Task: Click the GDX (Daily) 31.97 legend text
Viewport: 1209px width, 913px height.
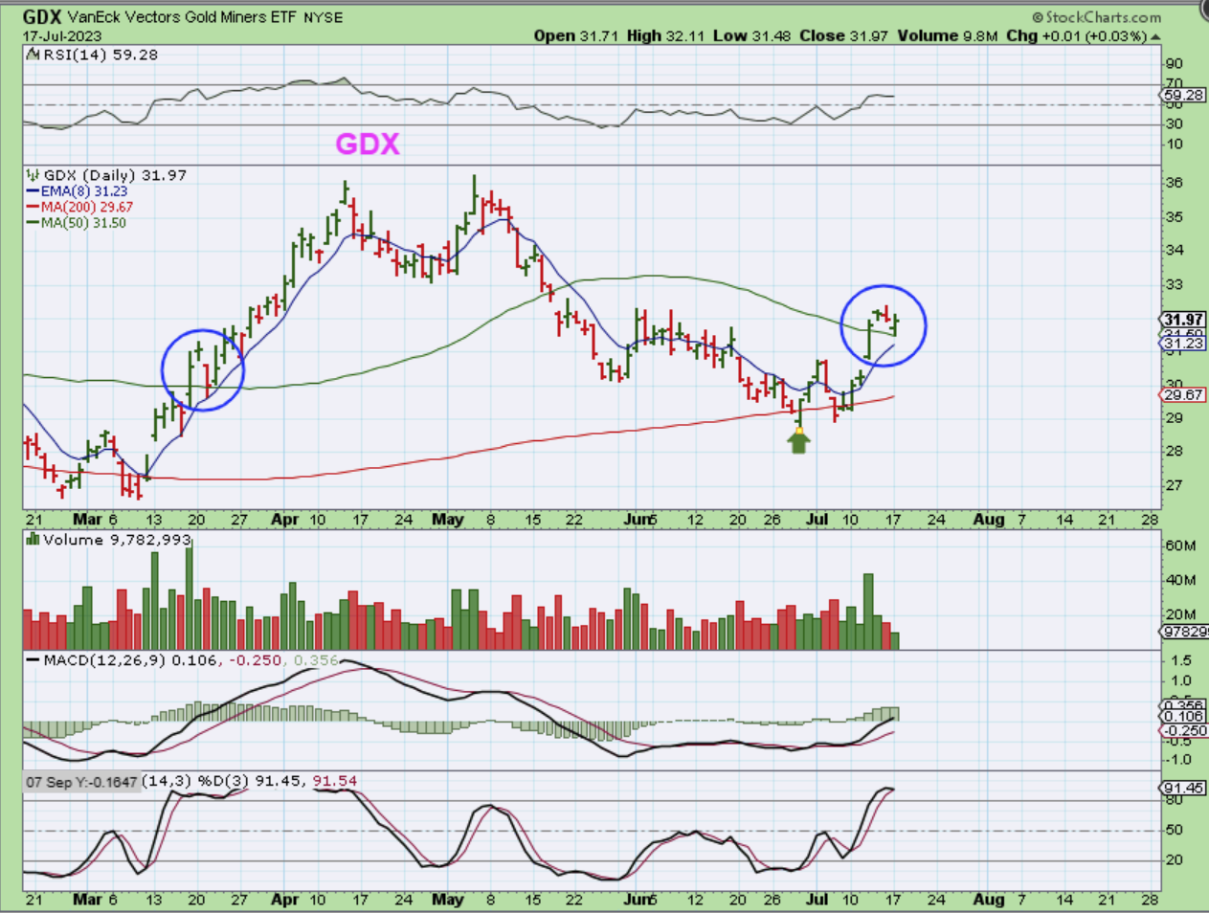Action: pyautogui.click(x=115, y=175)
